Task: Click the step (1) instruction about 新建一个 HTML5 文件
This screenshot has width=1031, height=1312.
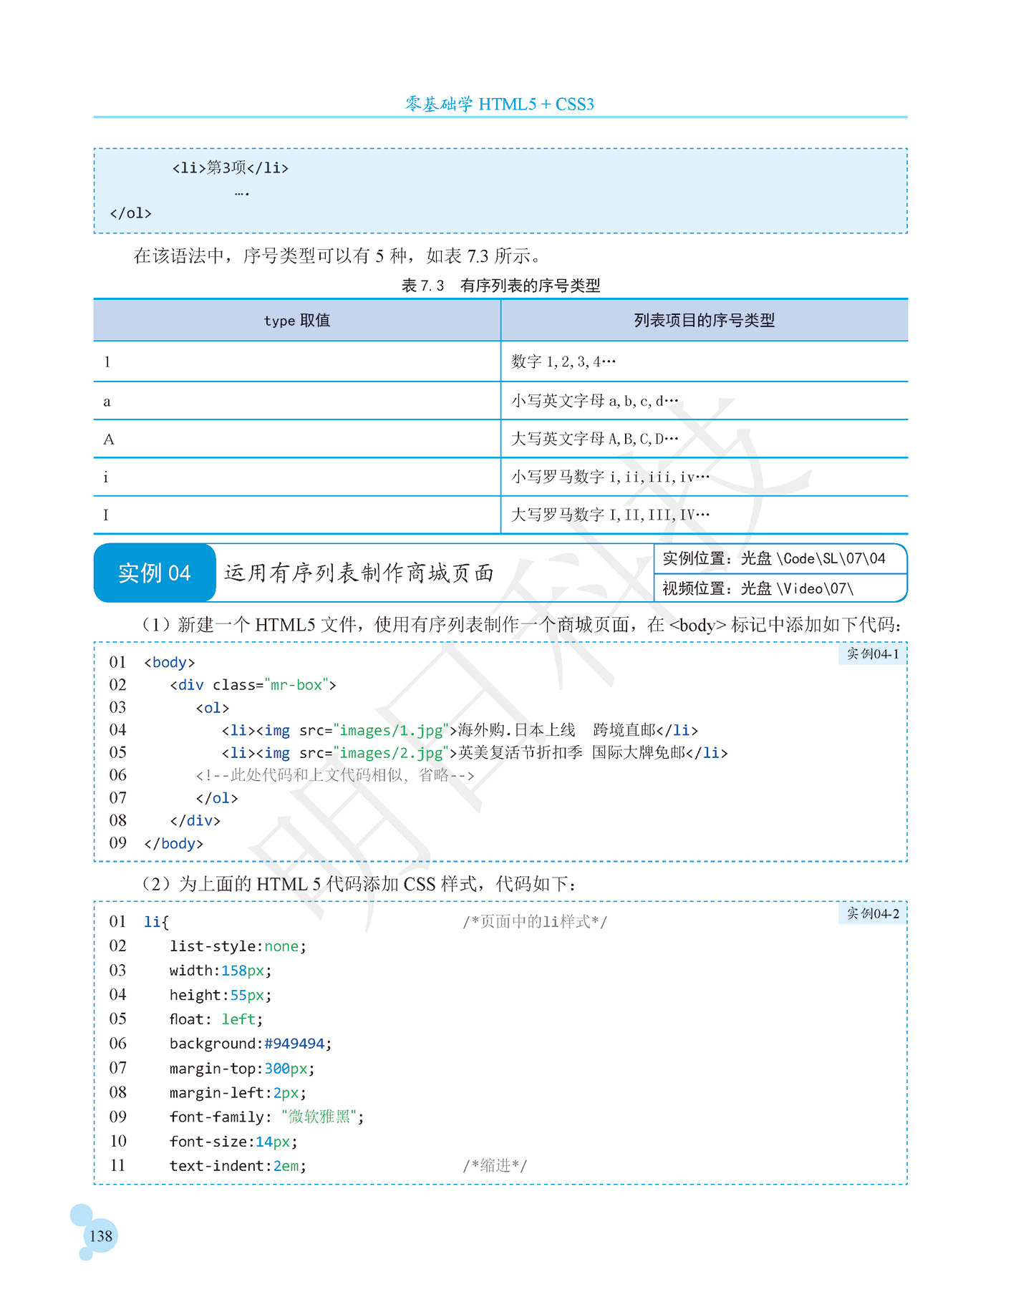Action: pos(521,625)
